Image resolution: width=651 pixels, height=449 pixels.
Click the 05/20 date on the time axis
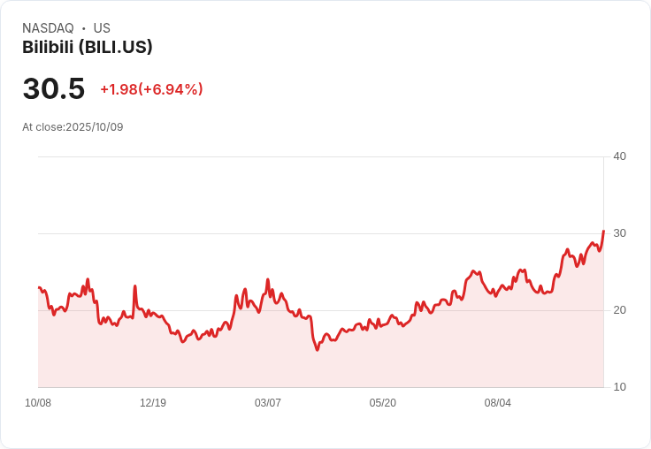(383, 403)
